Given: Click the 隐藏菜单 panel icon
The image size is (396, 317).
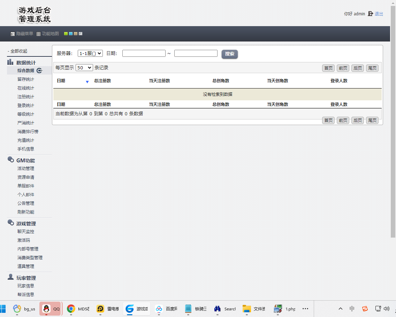Looking at the screenshot, I should tap(13, 34).
